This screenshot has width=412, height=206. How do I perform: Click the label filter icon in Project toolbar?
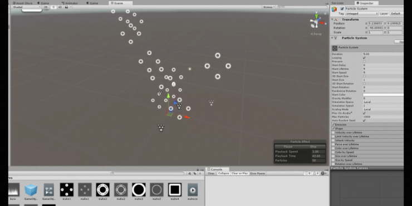[x=195, y=173]
